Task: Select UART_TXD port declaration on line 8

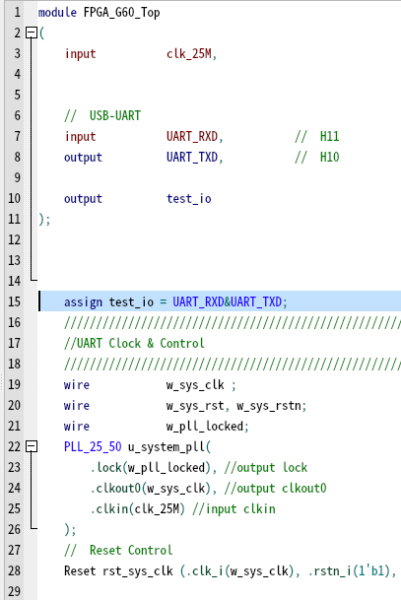Action: (x=192, y=157)
